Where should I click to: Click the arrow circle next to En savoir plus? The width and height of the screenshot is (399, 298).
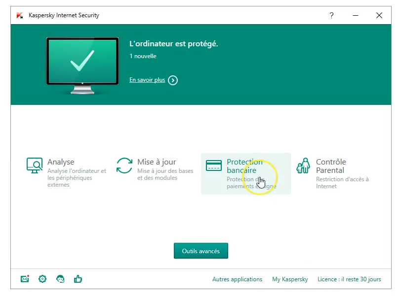pos(173,80)
